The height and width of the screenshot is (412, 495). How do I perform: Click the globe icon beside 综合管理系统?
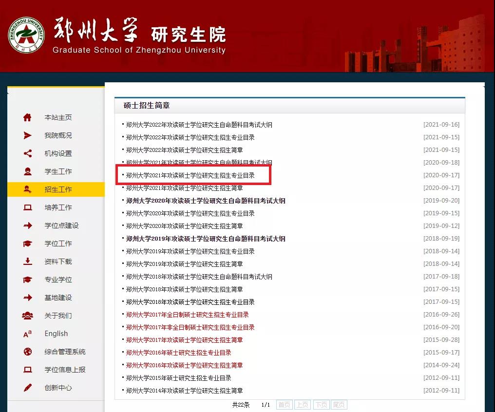[27, 352]
